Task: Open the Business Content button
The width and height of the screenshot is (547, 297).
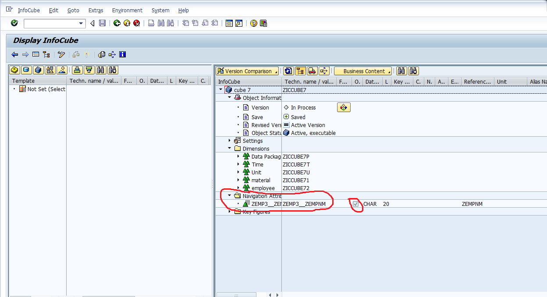Action: tap(363, 71)
